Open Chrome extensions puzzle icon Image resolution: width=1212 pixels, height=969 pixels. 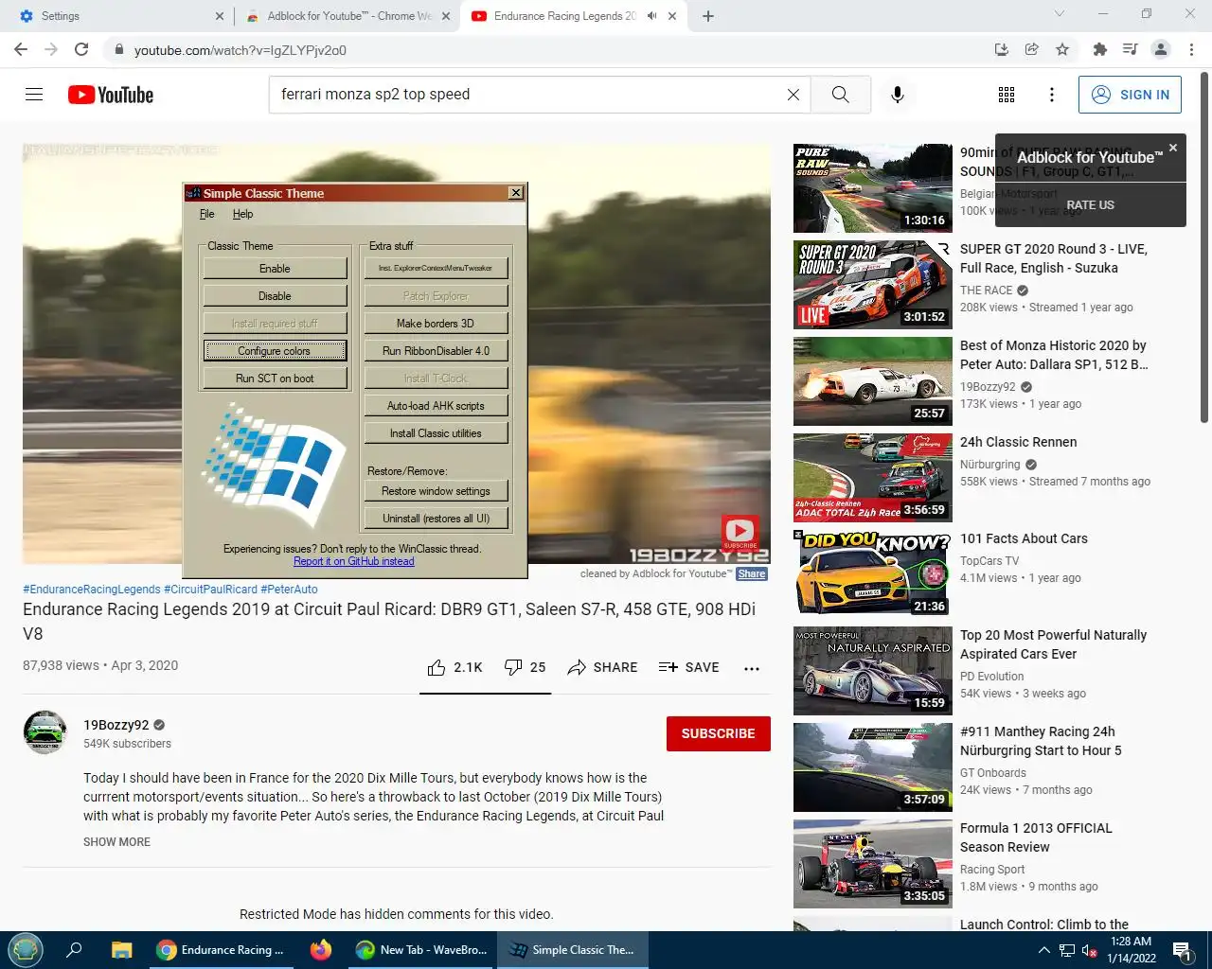1099,49
